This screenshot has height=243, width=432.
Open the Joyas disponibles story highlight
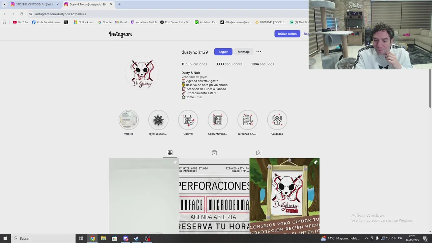tap(158, 120)
